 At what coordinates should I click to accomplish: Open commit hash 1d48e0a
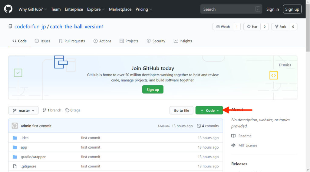point(163,126)
